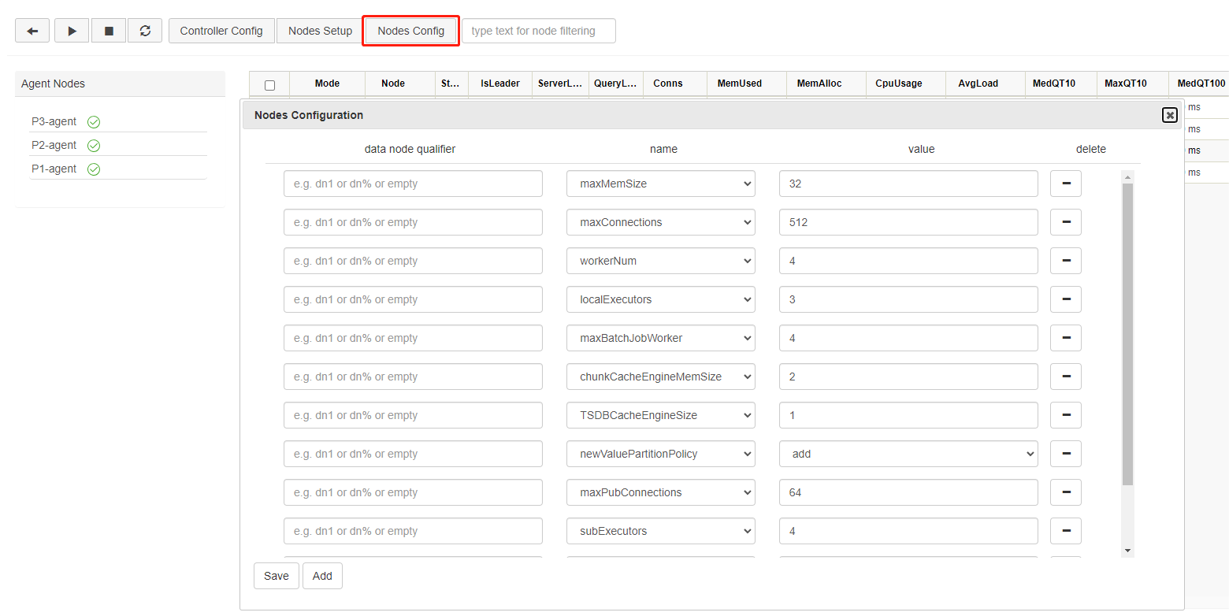Click the back arrow toolbar icon
This screenshot has width=1229, height=616.
pyautogui.click(x=32, y=31)
